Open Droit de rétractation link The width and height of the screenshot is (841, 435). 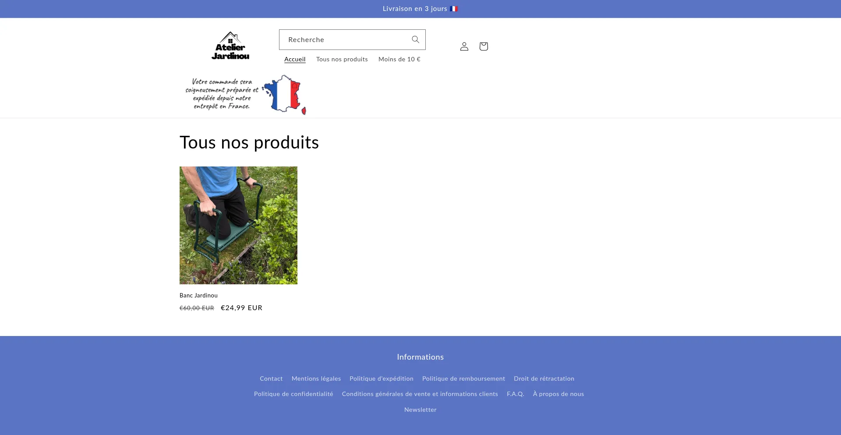[x=544, y=378]
